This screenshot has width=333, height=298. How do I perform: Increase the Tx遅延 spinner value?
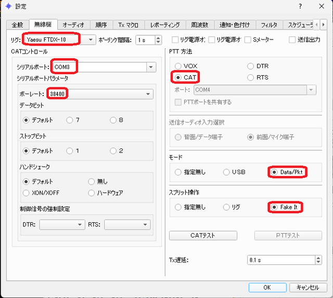coord(318,258)
